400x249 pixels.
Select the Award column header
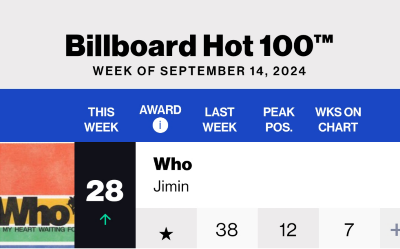click(160, 110)
